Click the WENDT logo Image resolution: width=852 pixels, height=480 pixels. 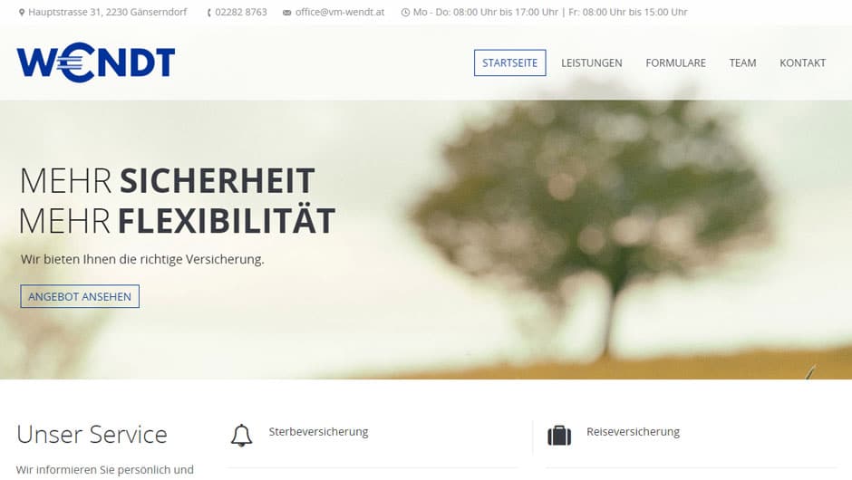96,62
